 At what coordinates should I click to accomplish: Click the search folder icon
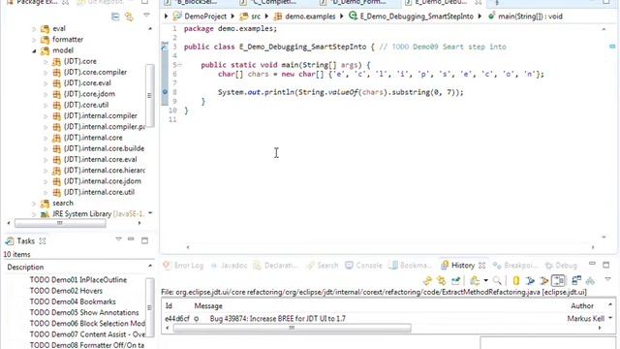46,204
